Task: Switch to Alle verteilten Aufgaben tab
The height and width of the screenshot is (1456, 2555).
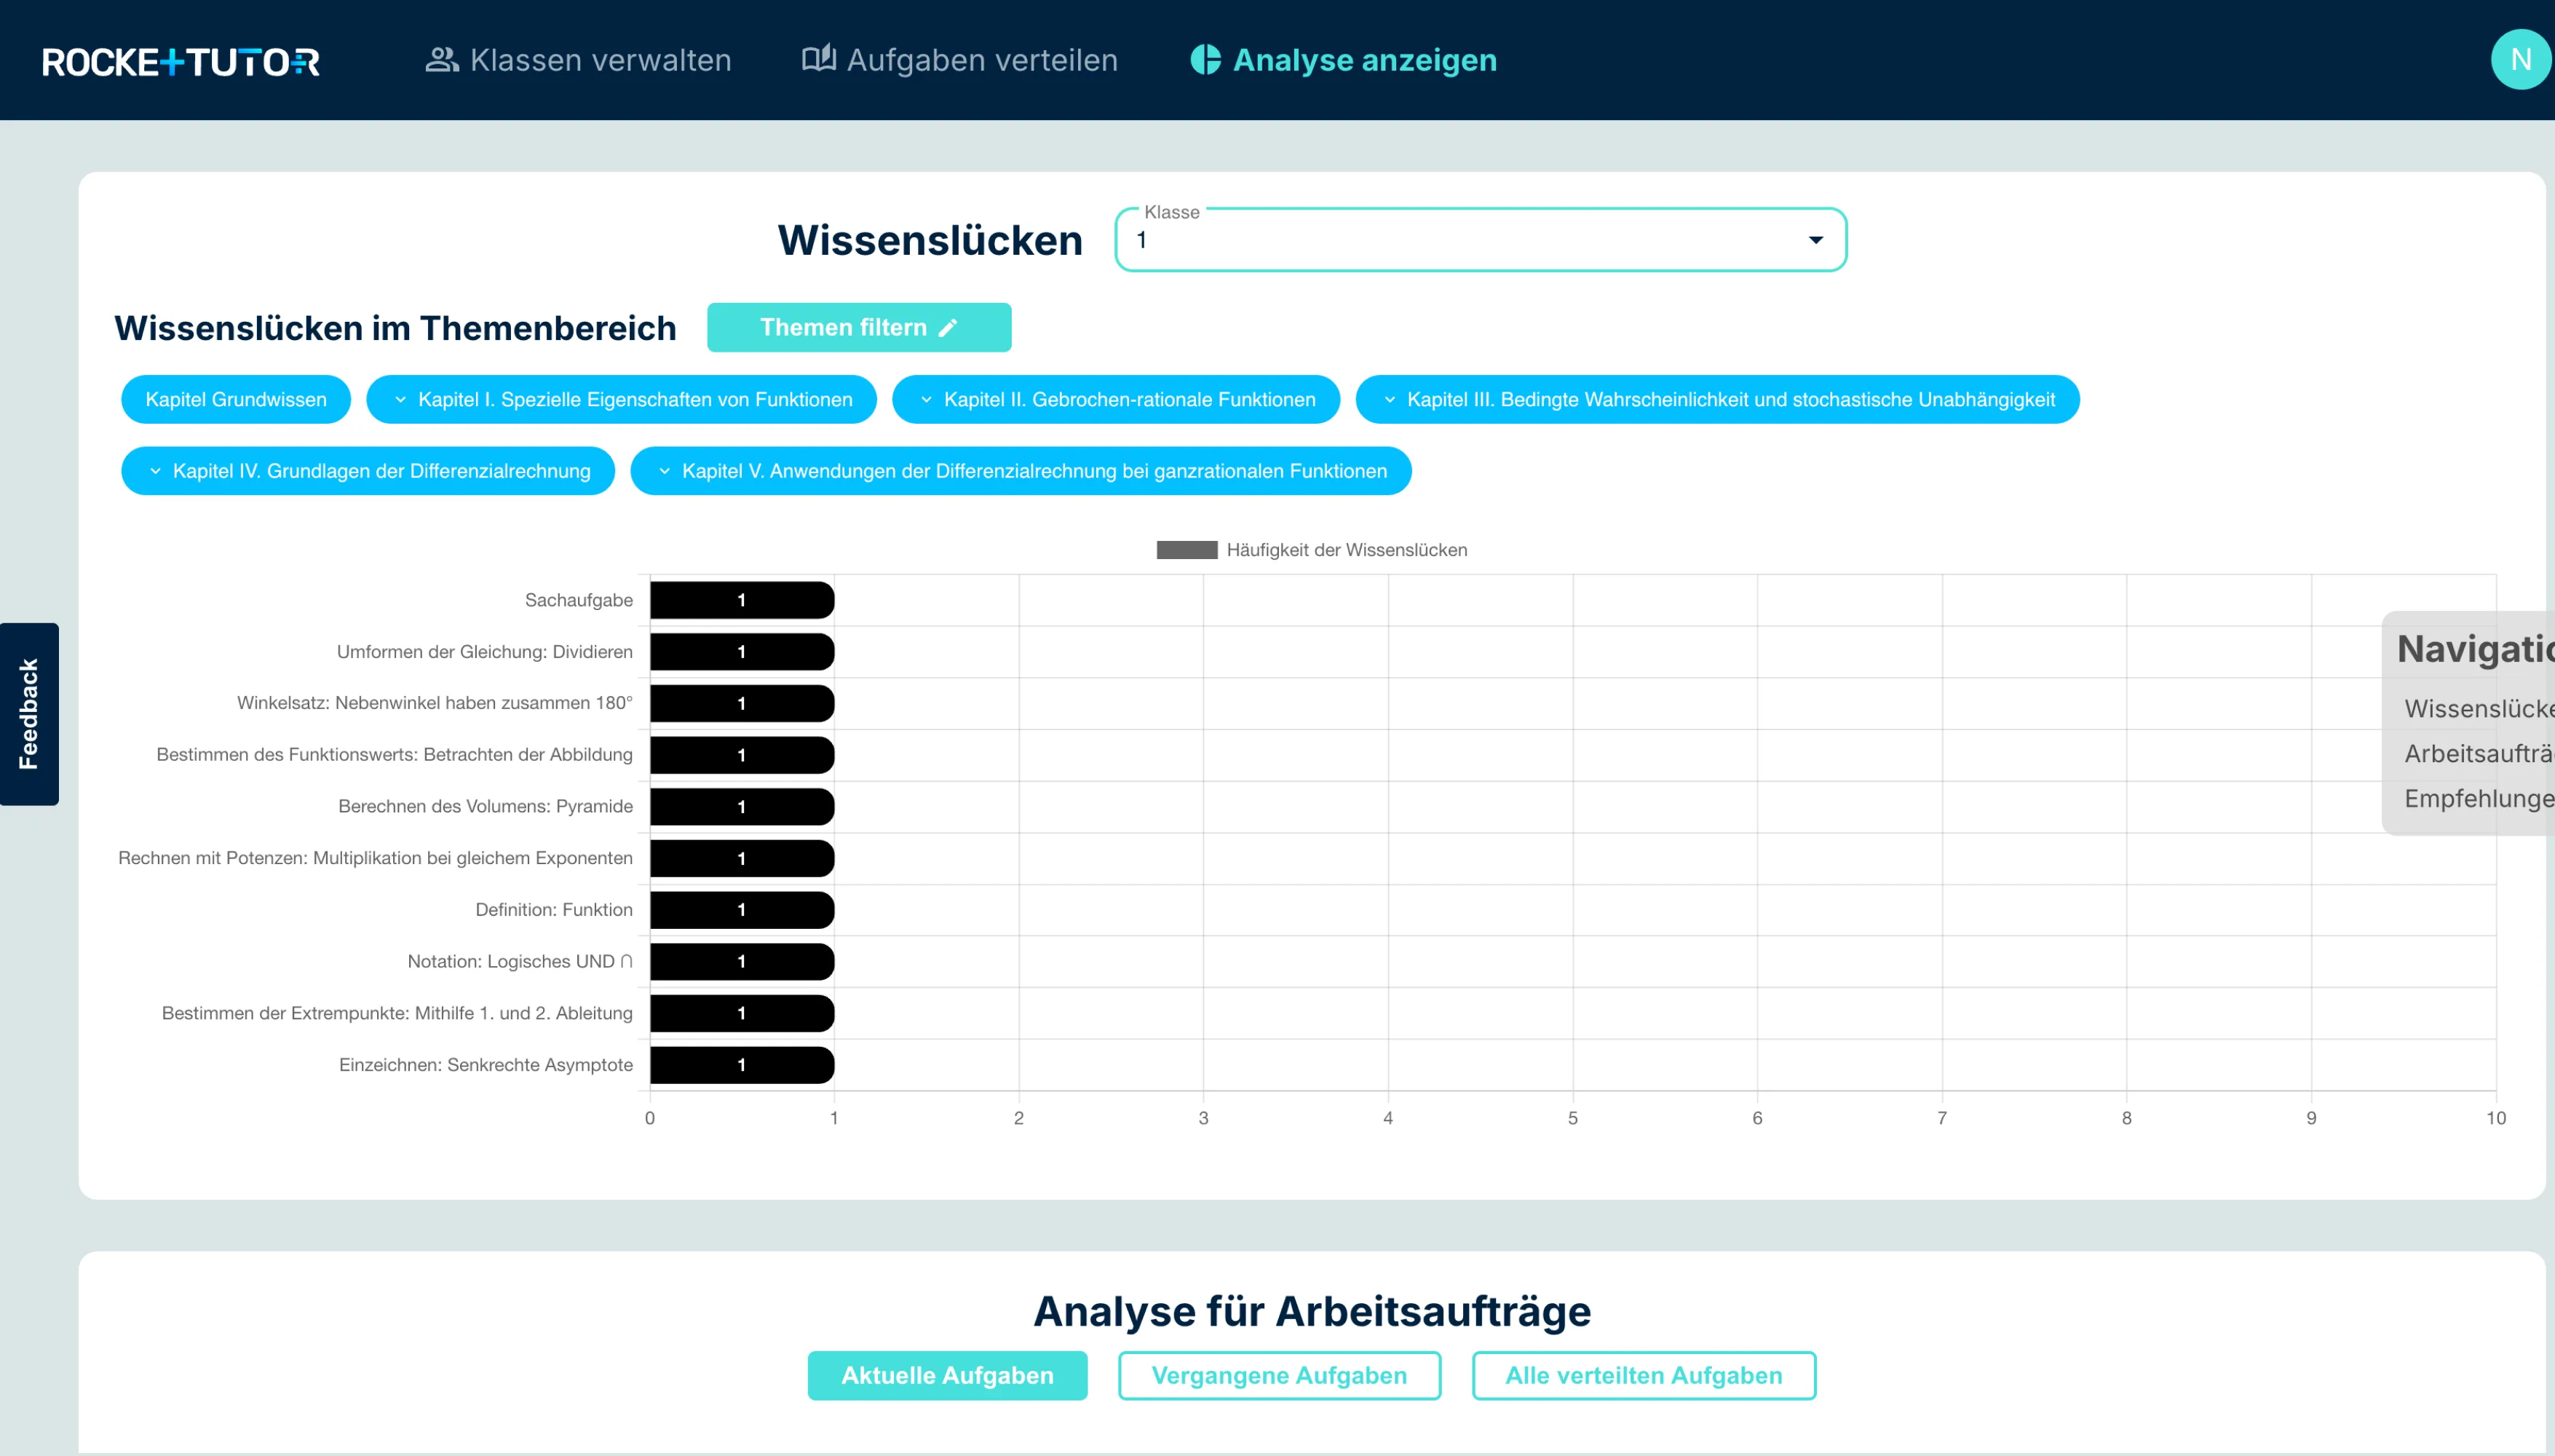Action: coord(1644,1376)
